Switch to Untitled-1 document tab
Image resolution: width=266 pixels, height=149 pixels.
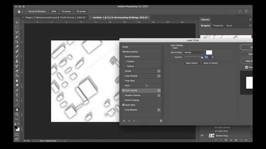(x=121, y=17)
